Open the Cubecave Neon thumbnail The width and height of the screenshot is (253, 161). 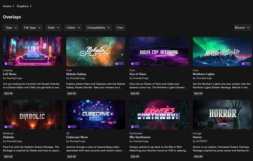(96, 114)
